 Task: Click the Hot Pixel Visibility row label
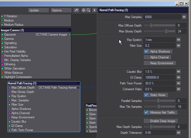tap(15, 51)
